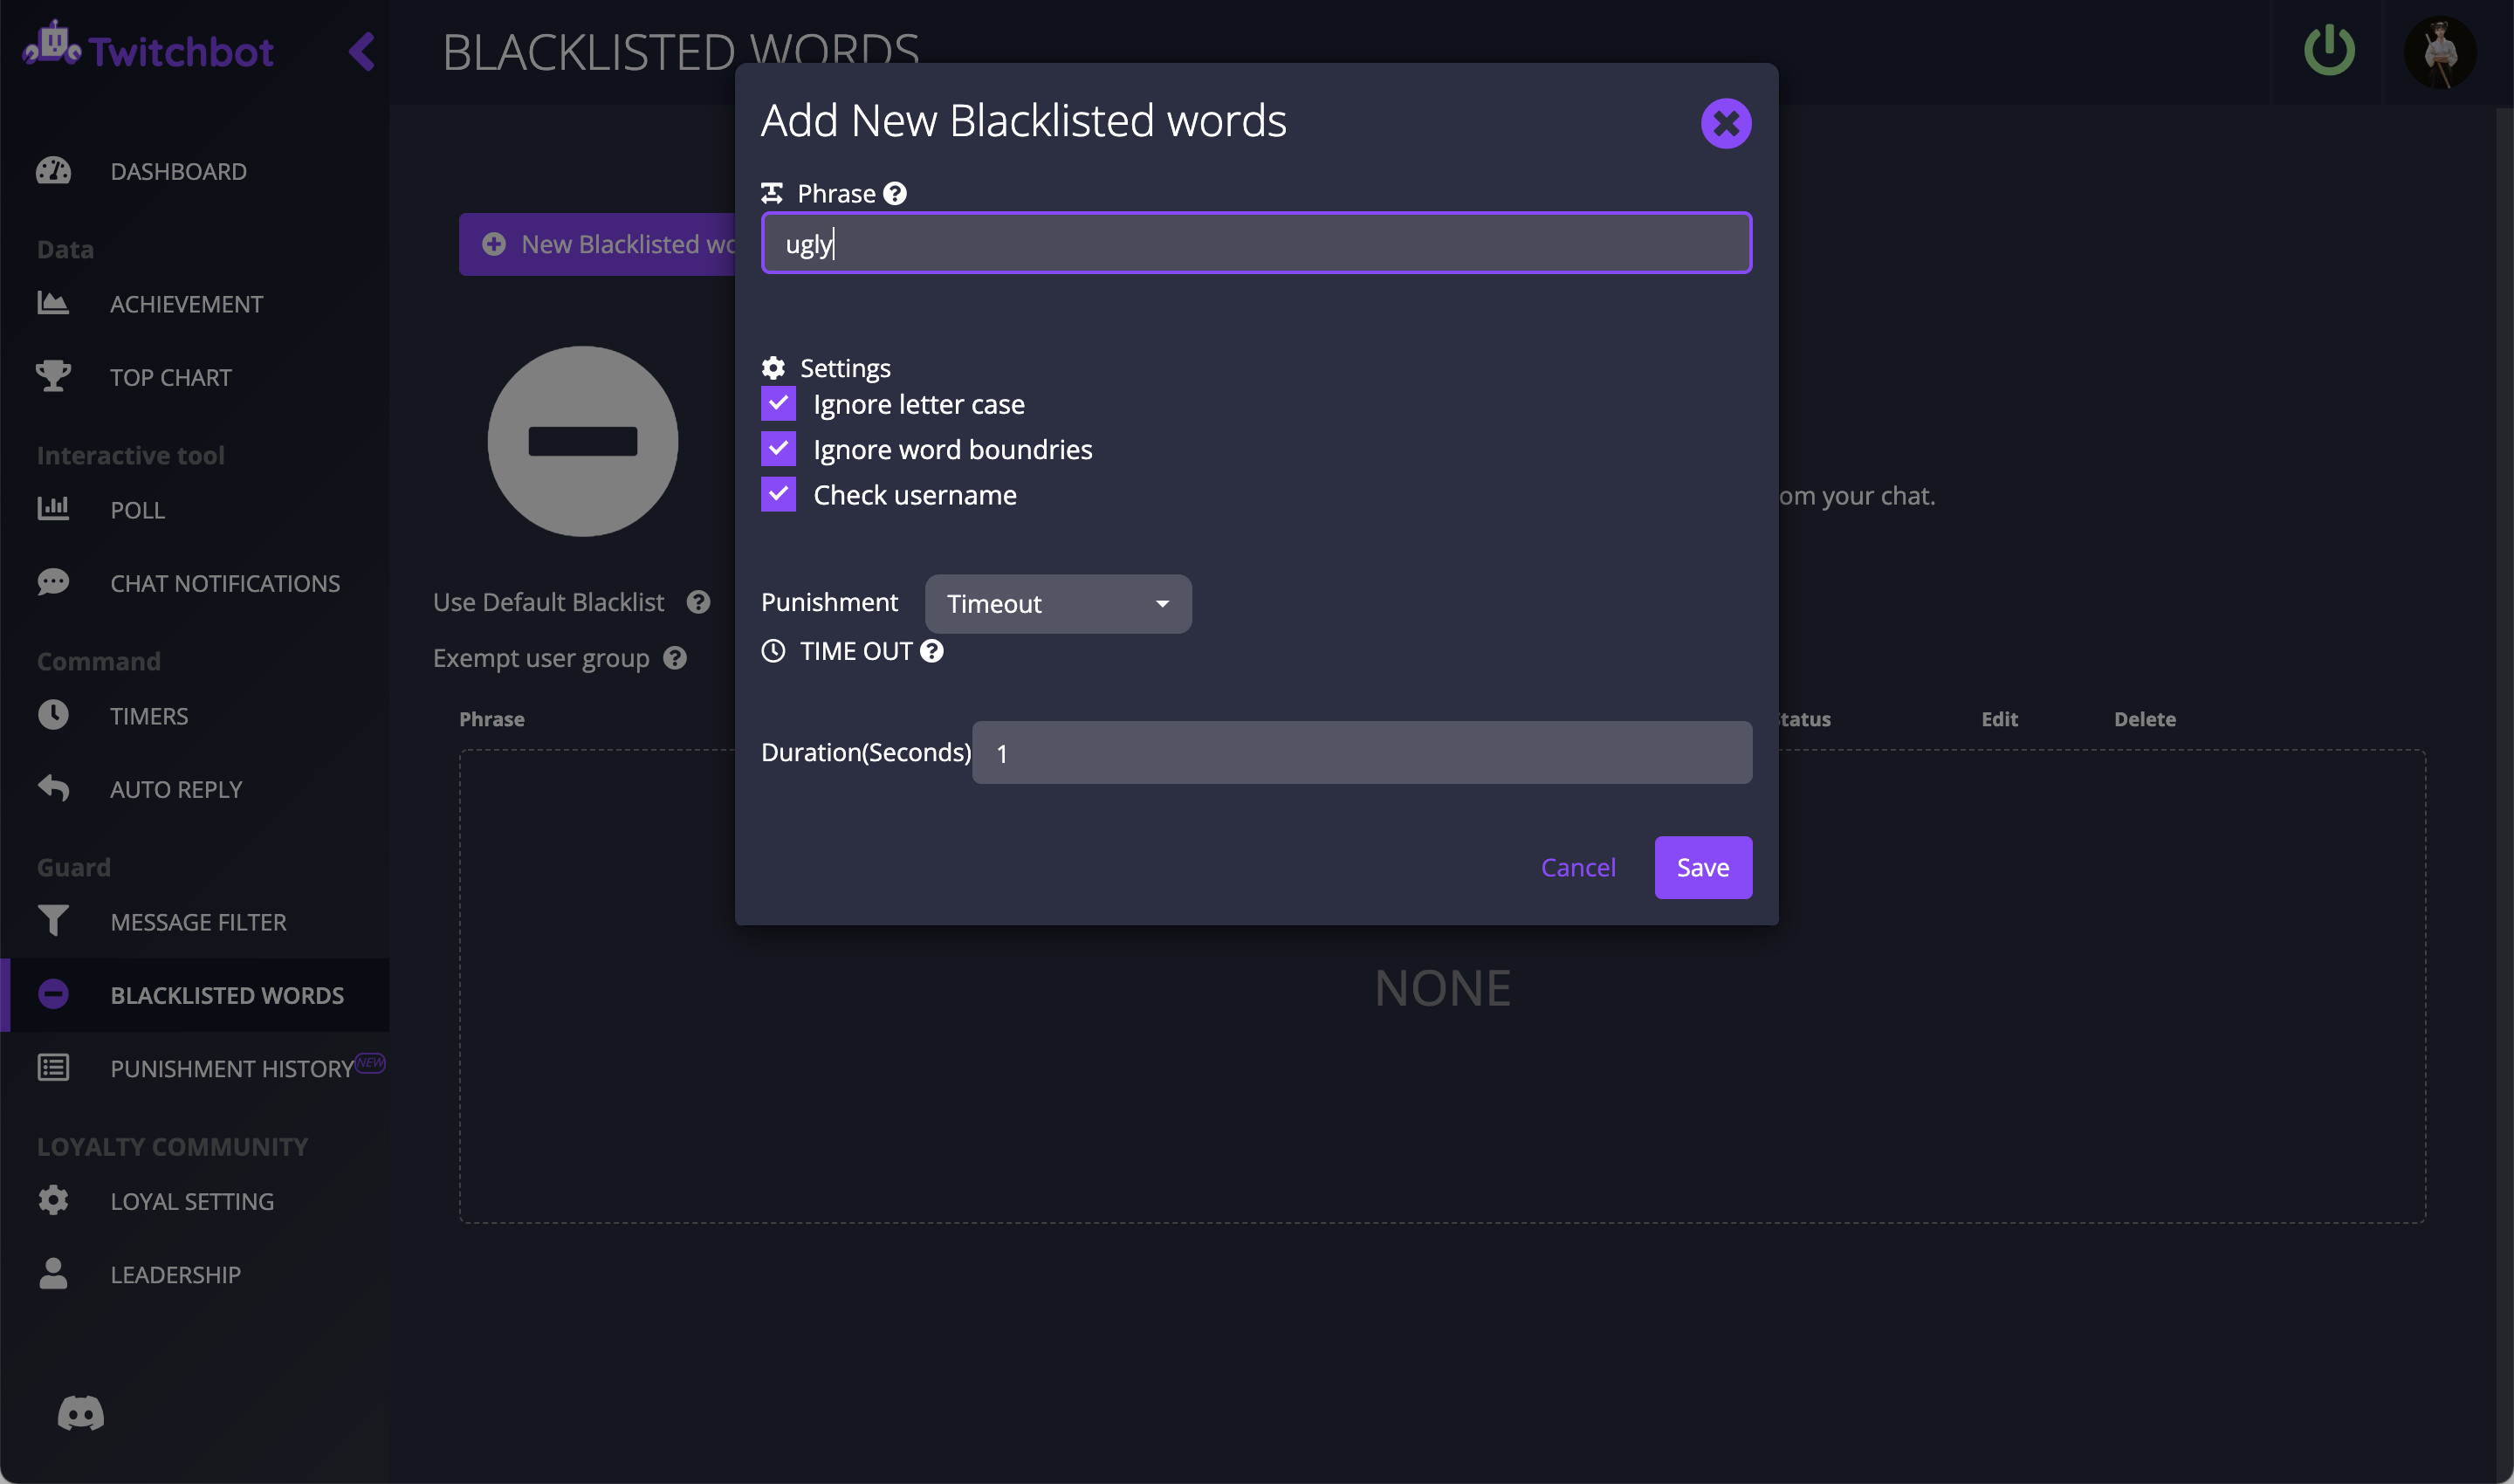Screen dimensions: 2514x1484
Task: Open the Punishment Timeout dropdown
Action: click(x=1057, y=603)
